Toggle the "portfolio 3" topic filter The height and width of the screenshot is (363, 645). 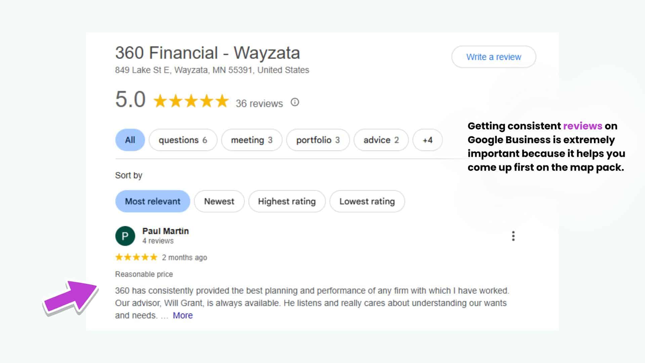(x=318, y=140)
